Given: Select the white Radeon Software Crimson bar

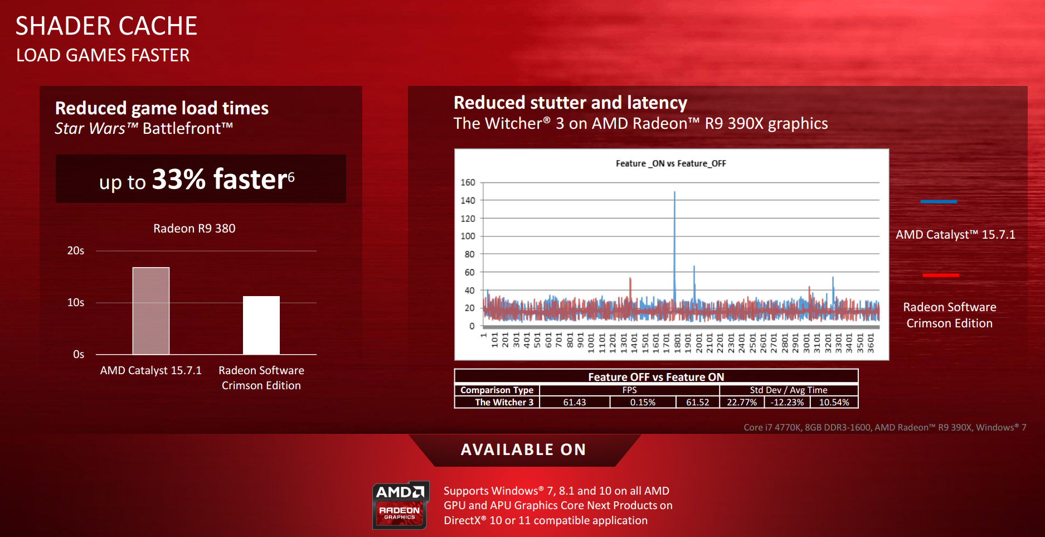Looking at the screenshot, I should point(261,325).
